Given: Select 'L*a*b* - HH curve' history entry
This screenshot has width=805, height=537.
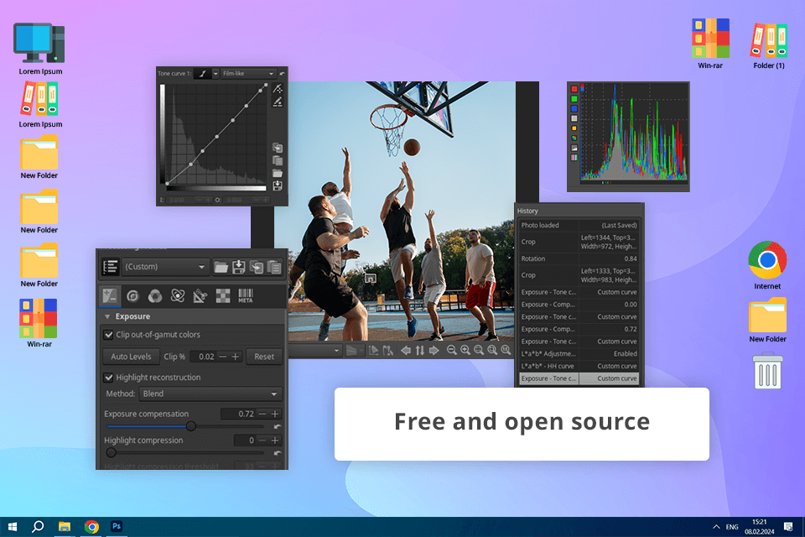Looking at the screenshot, I should (x=579, y=366).
